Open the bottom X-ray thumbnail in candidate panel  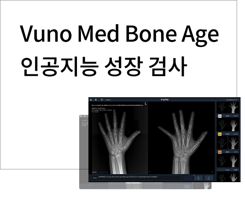[x=234, y=177]
